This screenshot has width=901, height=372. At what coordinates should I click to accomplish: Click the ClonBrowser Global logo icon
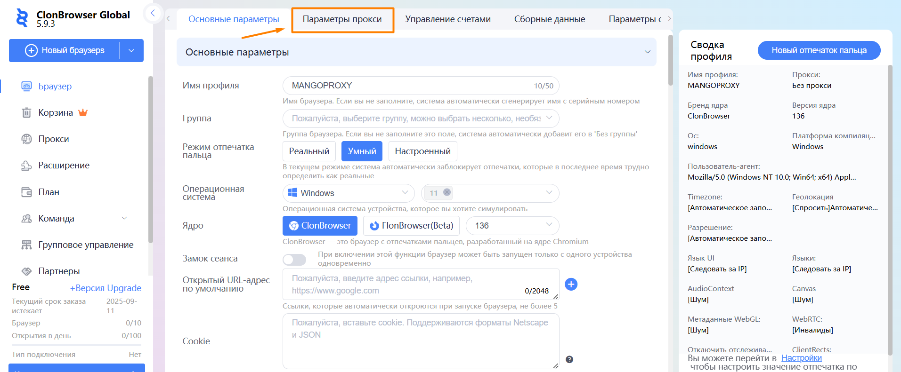[22, 18]
